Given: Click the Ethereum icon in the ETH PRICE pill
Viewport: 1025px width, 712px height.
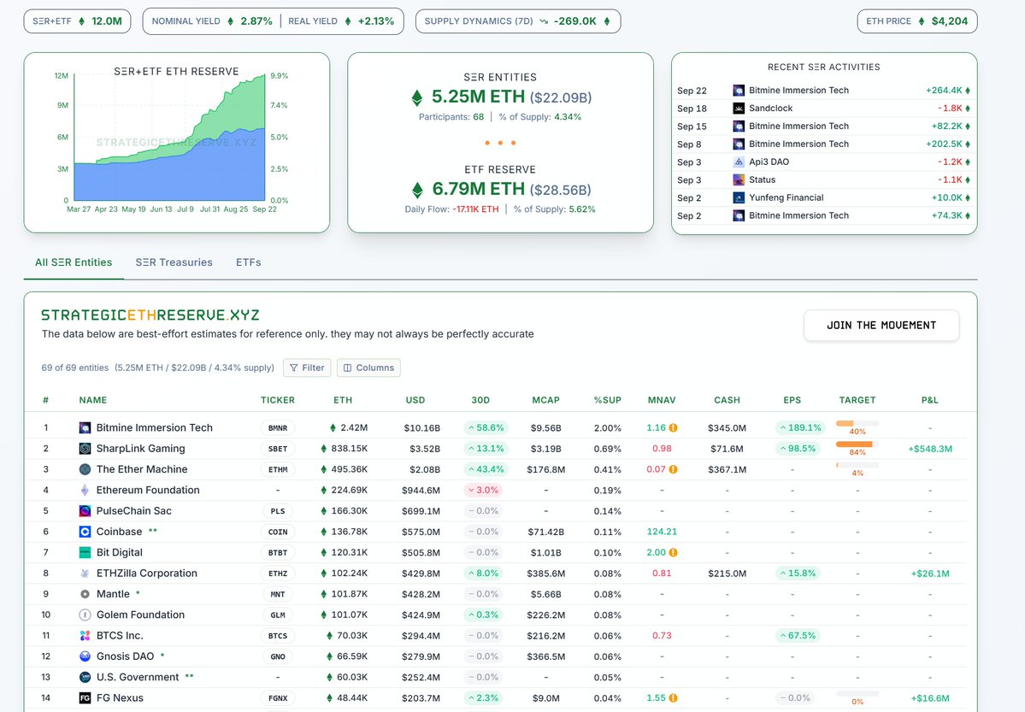Looking at the screenshot, I should [x=921, y=21].
